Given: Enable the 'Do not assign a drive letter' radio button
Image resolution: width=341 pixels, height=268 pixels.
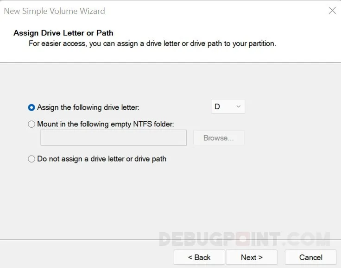Looking at the screenshot, I should [x=32, y=159].
